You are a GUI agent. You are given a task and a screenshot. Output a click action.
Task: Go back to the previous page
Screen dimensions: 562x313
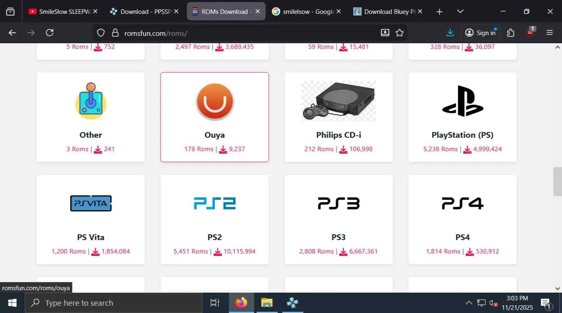click(x=12, y=33)
